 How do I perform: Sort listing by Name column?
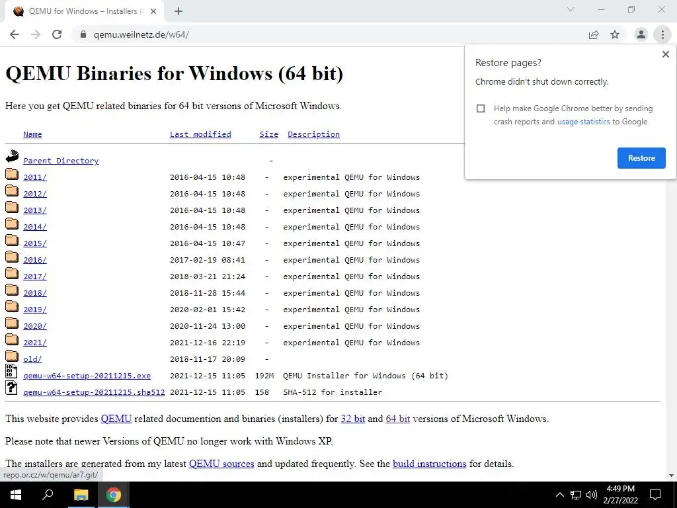[32, 134]
